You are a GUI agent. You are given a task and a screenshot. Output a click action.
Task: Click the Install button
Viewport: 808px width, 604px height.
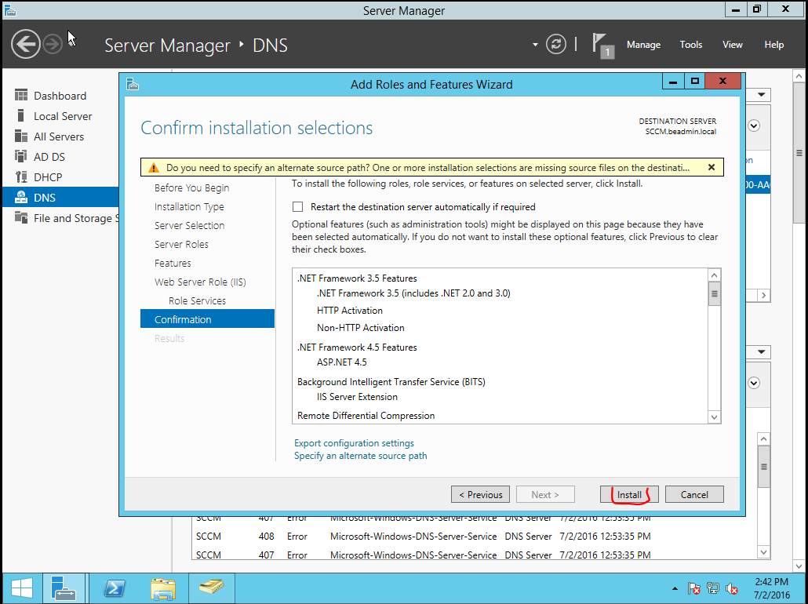[x=629, y=495]
